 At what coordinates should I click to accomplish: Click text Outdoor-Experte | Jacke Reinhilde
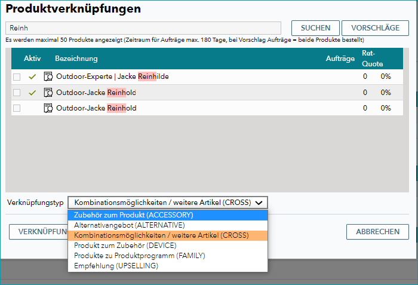click(112, 76)
